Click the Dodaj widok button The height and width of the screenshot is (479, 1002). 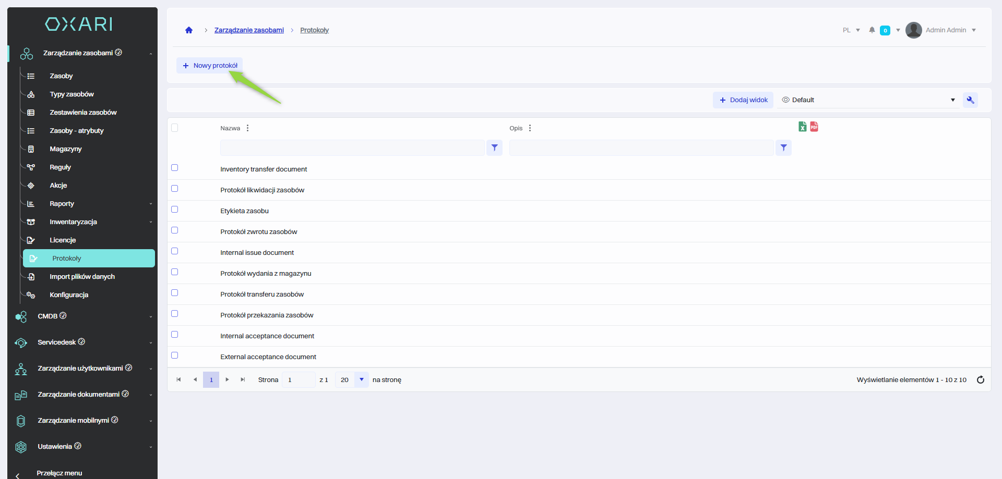743,100
